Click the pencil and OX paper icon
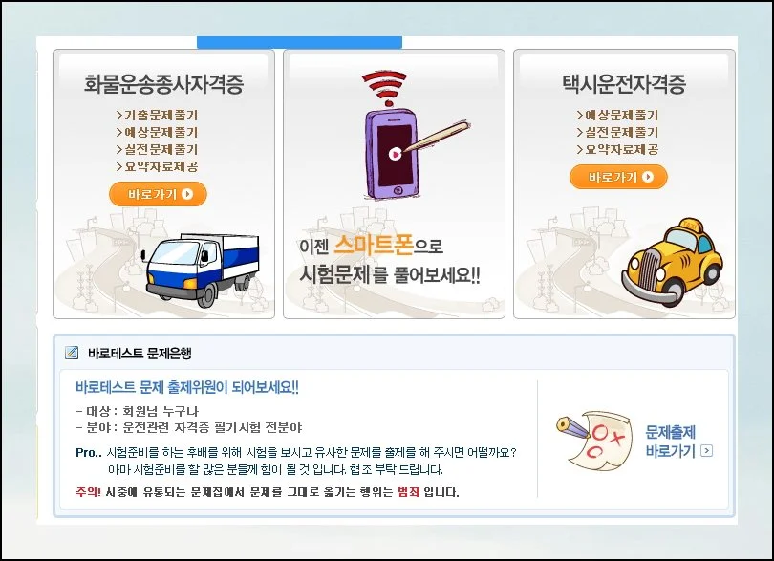This screenshot has width=774, height=561. tap(593, 439)
